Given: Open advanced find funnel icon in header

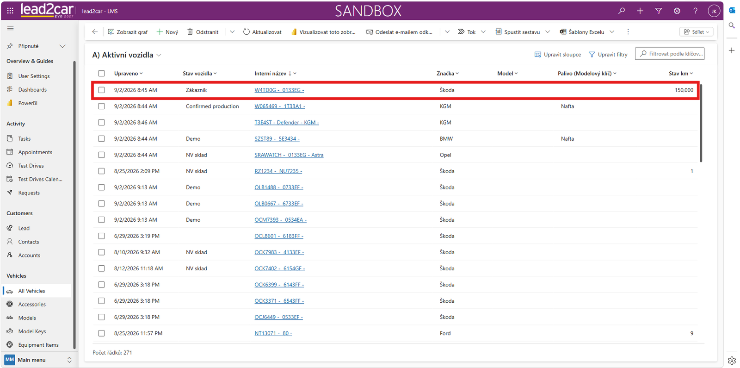Looking at the screenshot, I should point(659,11).
